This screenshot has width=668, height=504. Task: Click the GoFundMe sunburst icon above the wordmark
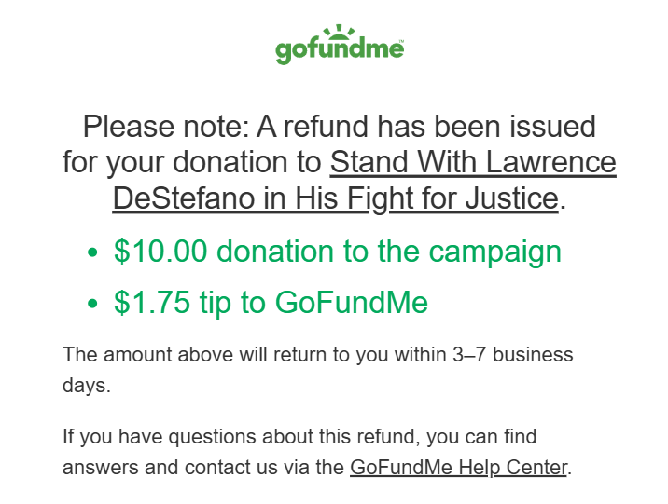pyautogui.click(x=340, y=34)
